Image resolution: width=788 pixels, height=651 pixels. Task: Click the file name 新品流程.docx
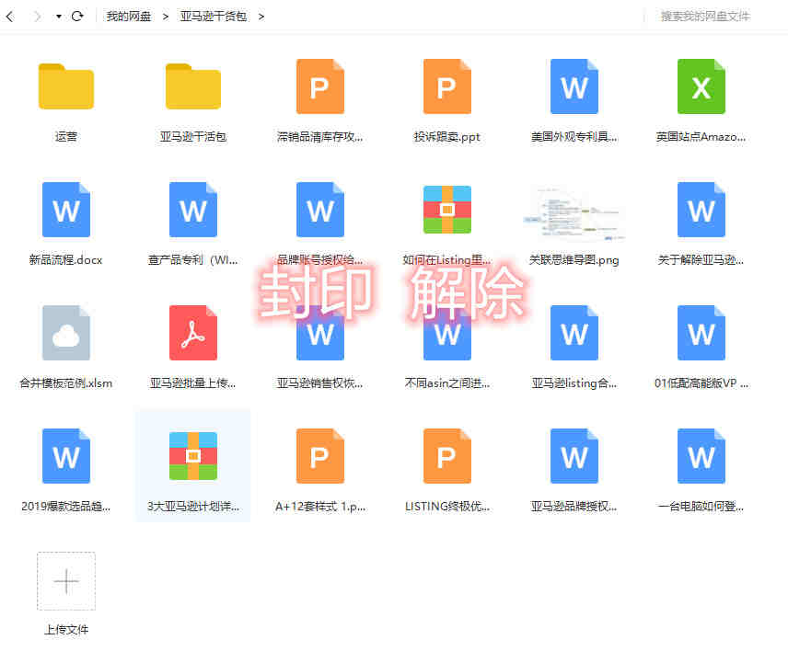(x=66, y=260)
